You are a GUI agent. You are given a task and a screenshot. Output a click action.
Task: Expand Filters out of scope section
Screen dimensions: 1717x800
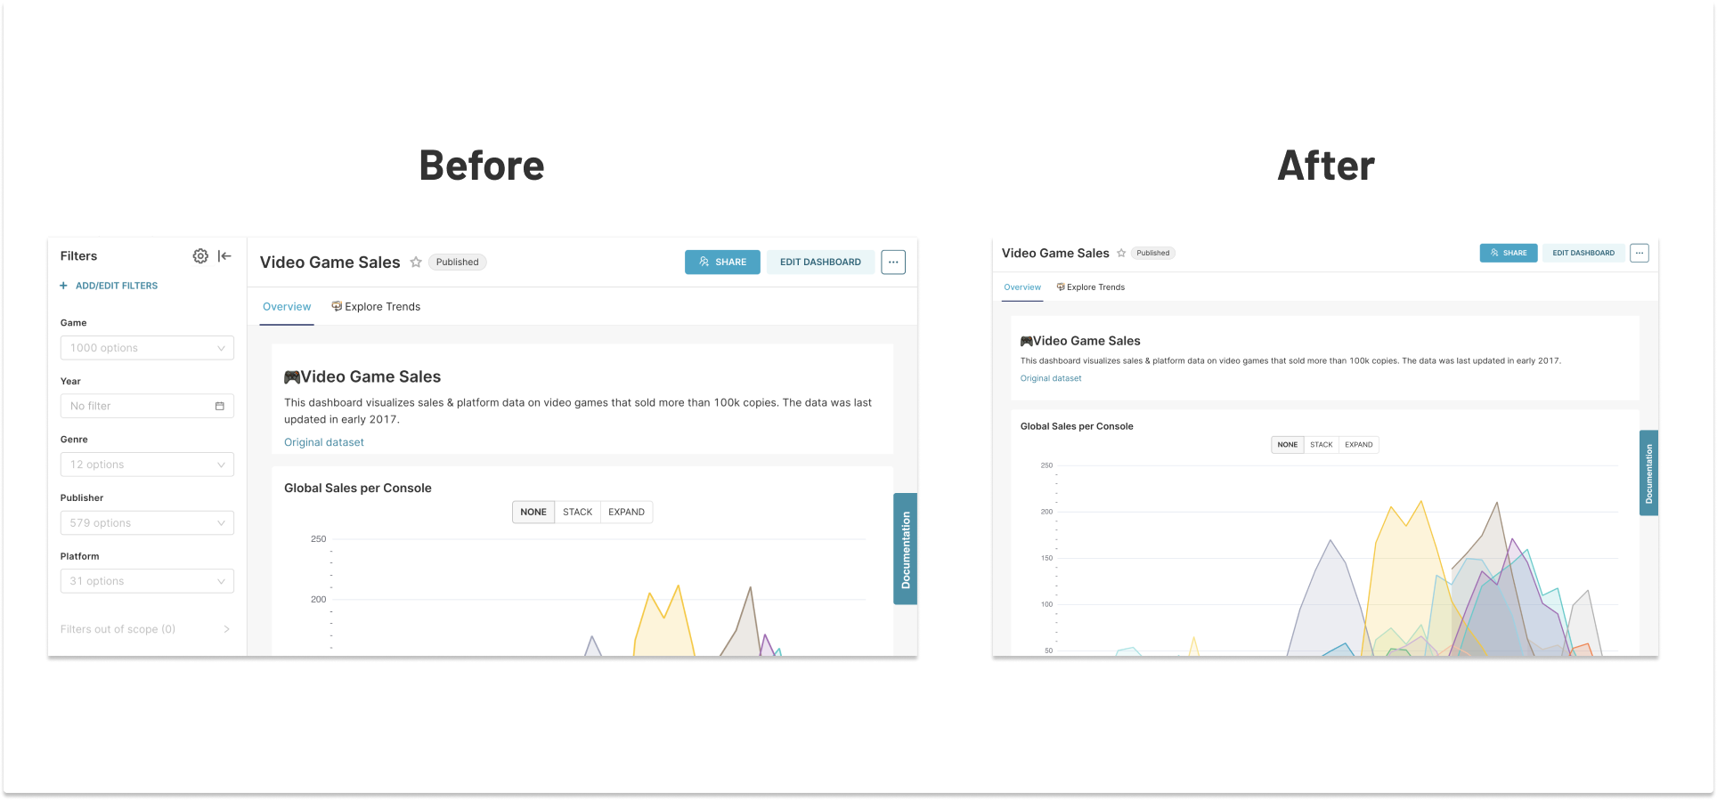pyautogui.click(x=146, y=629)
